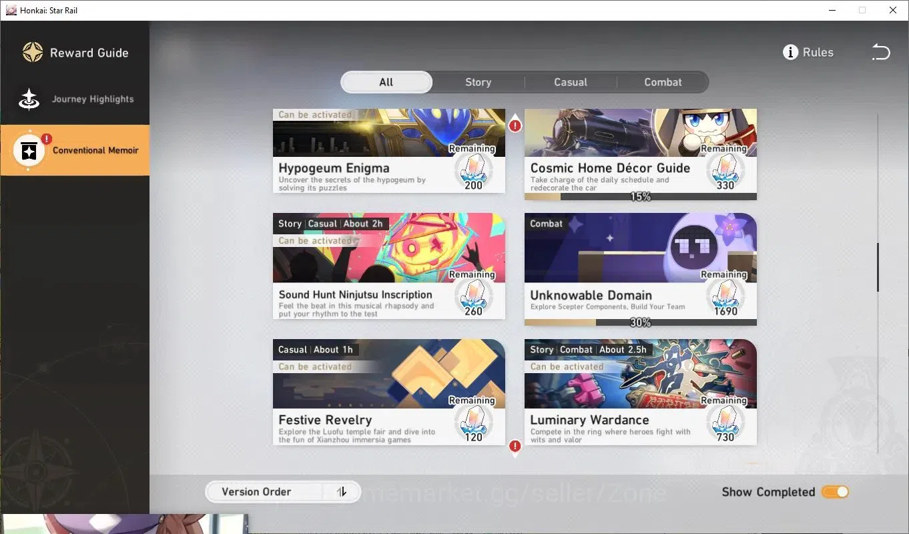Click the Cosmic Home Décor 15% progress bar

641,197
